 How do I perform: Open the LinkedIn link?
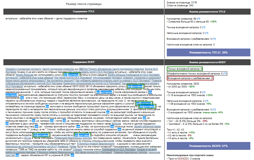click(x=78, y=150)
